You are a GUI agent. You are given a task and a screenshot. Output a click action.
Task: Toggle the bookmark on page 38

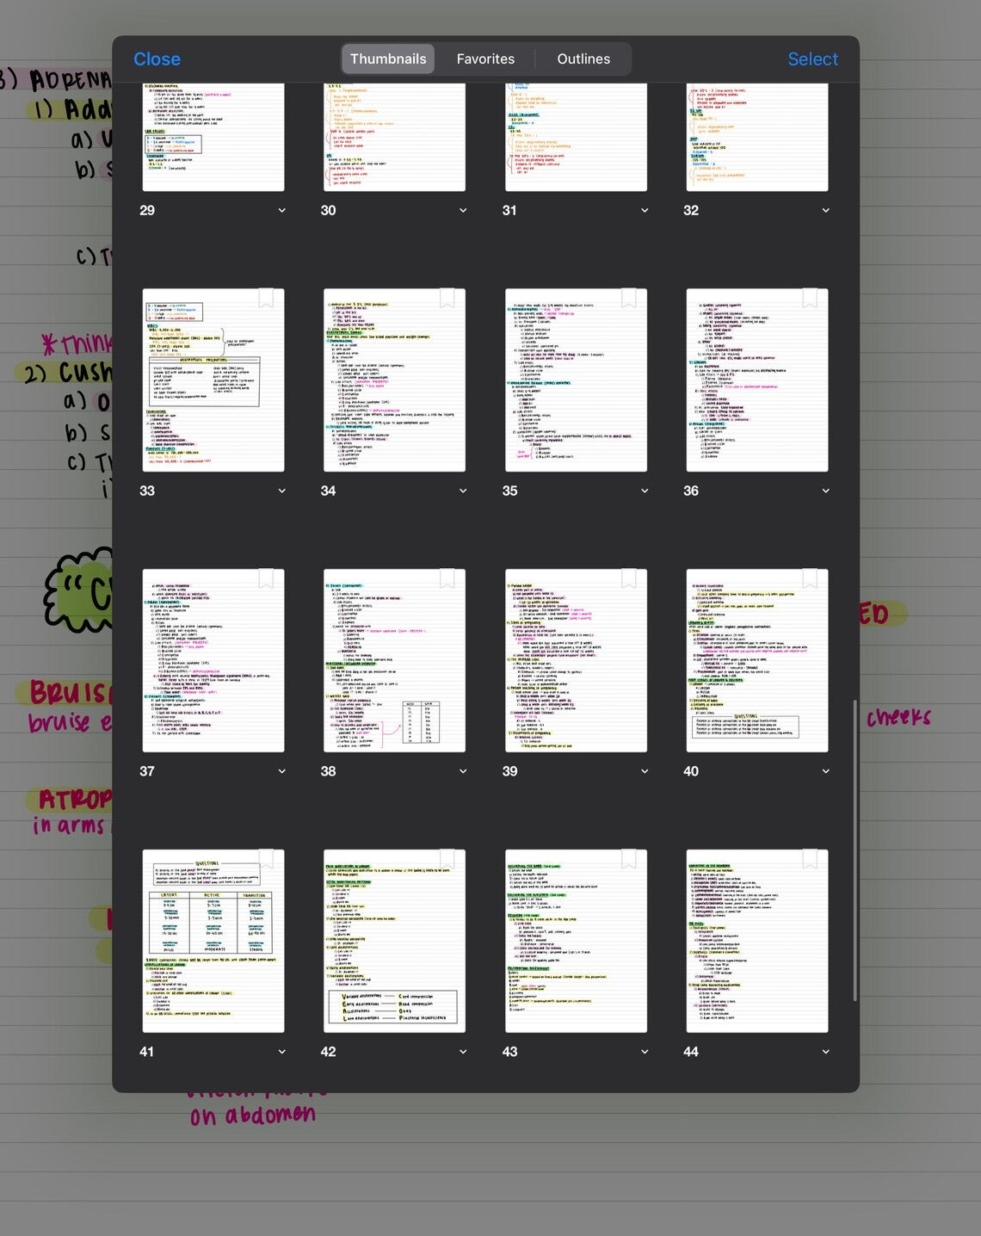click(x=447, y=579)
